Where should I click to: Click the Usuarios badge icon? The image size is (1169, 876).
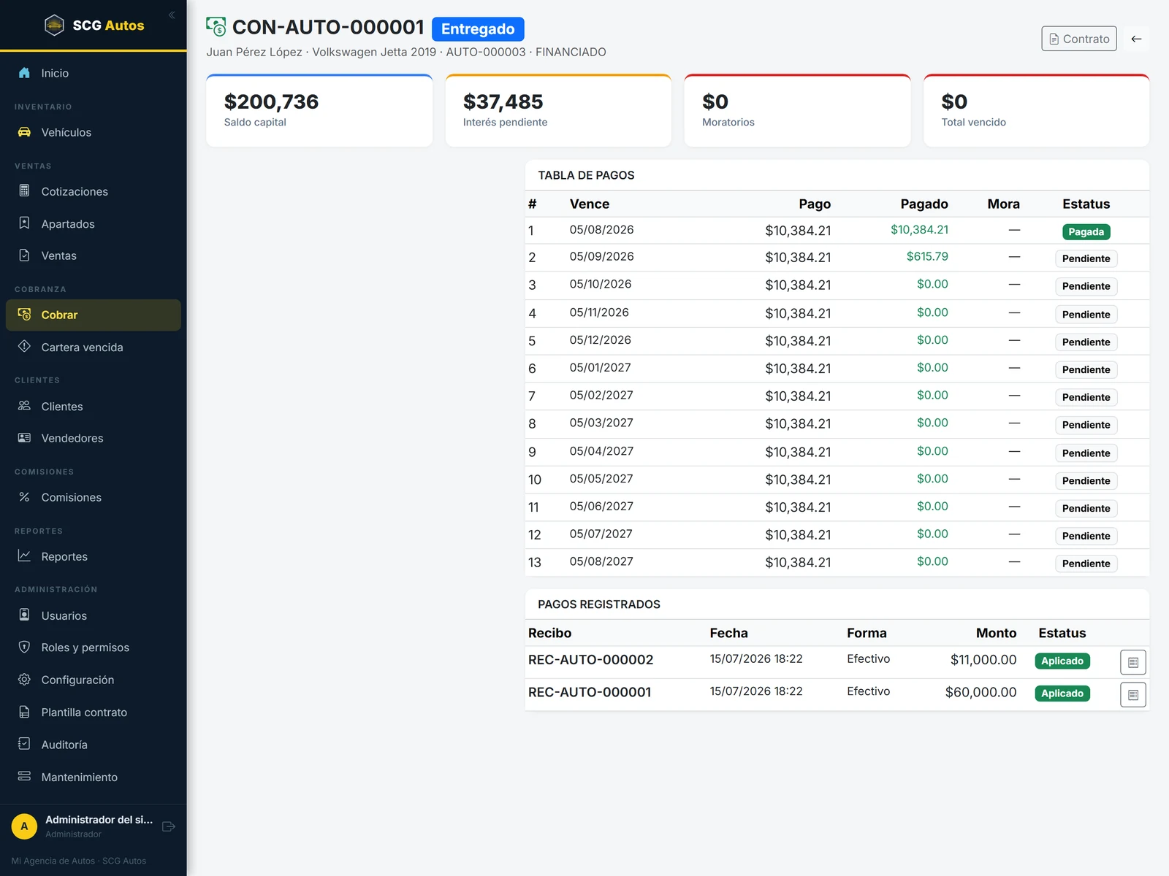[24, 615]
